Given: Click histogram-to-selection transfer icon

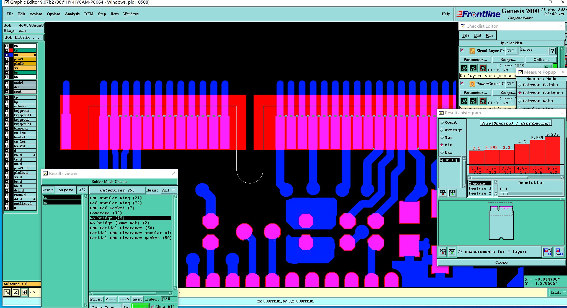Looking at the screenshot, I should pyautogui.click(x=548, y=252).
